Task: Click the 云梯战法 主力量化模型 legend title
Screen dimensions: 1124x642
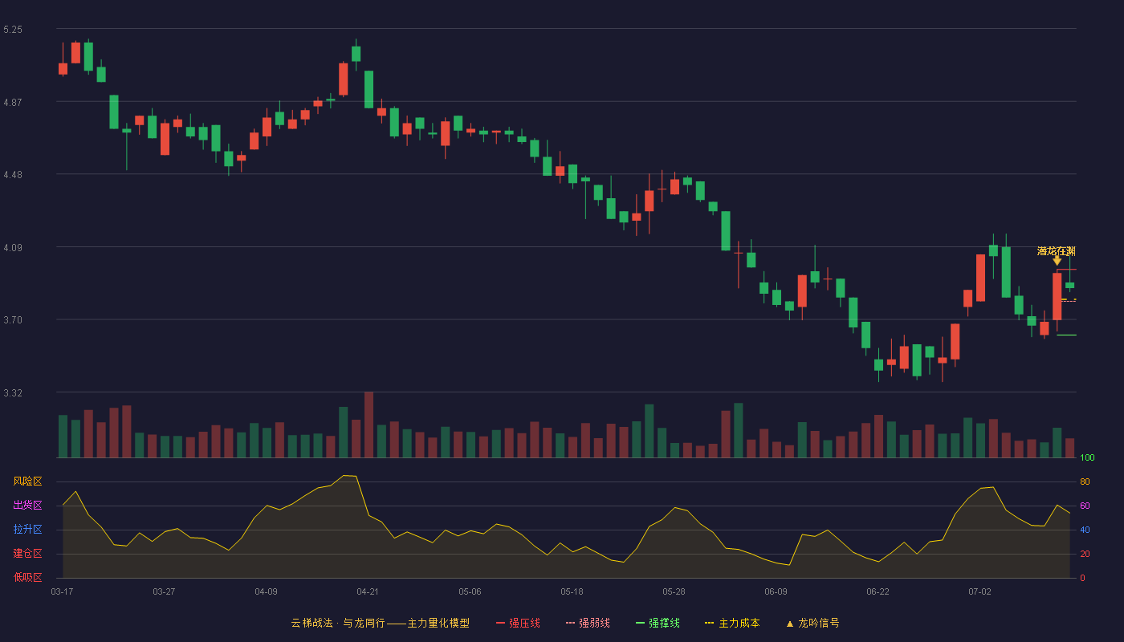Action: [x=381, y=623]
